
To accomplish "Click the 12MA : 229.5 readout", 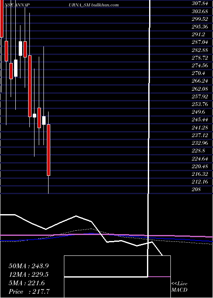I will (29, 275).
